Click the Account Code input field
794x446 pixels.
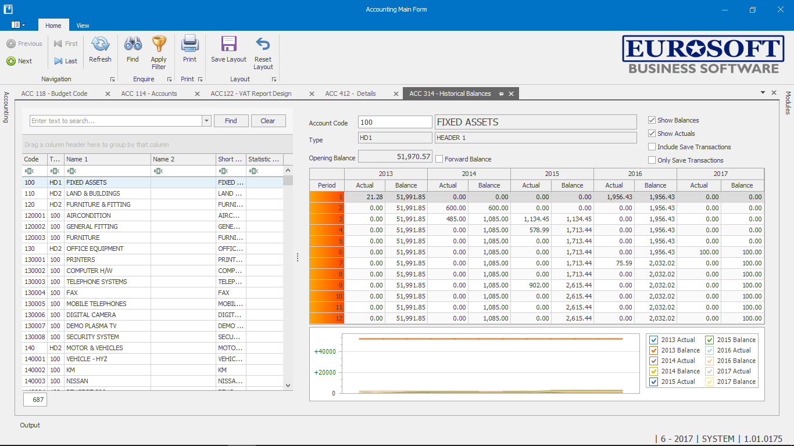(x=395, y=123)
